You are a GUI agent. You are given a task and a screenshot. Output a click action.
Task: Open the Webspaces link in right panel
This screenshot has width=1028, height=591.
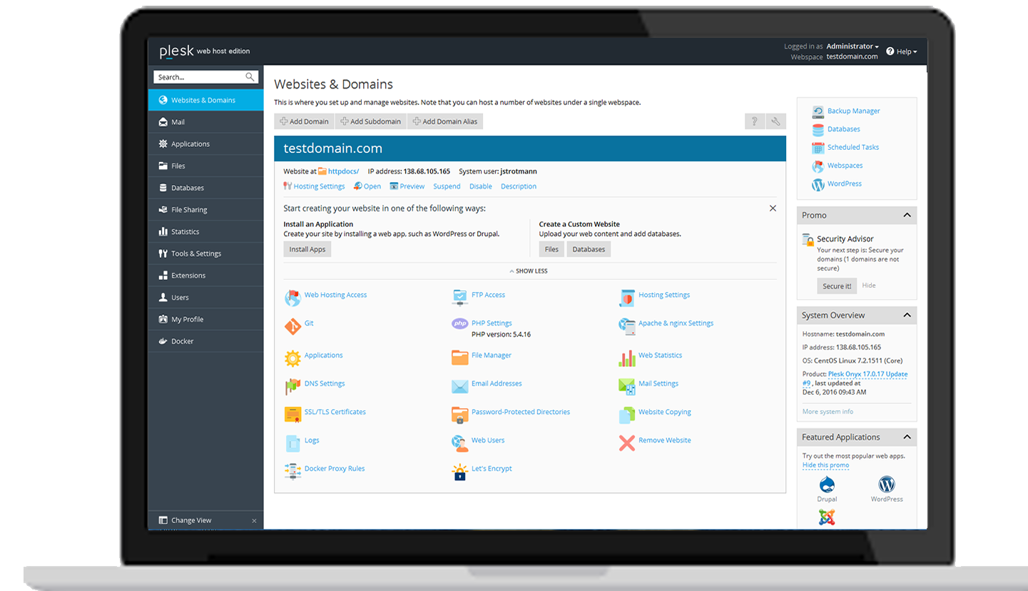click(x=845, y=166)
